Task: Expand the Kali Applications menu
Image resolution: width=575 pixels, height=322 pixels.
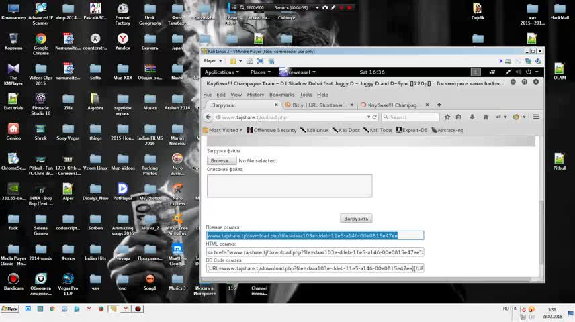Action: 222,72
